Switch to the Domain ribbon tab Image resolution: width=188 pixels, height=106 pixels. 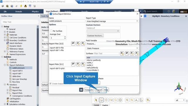click(x=19, y=11)
